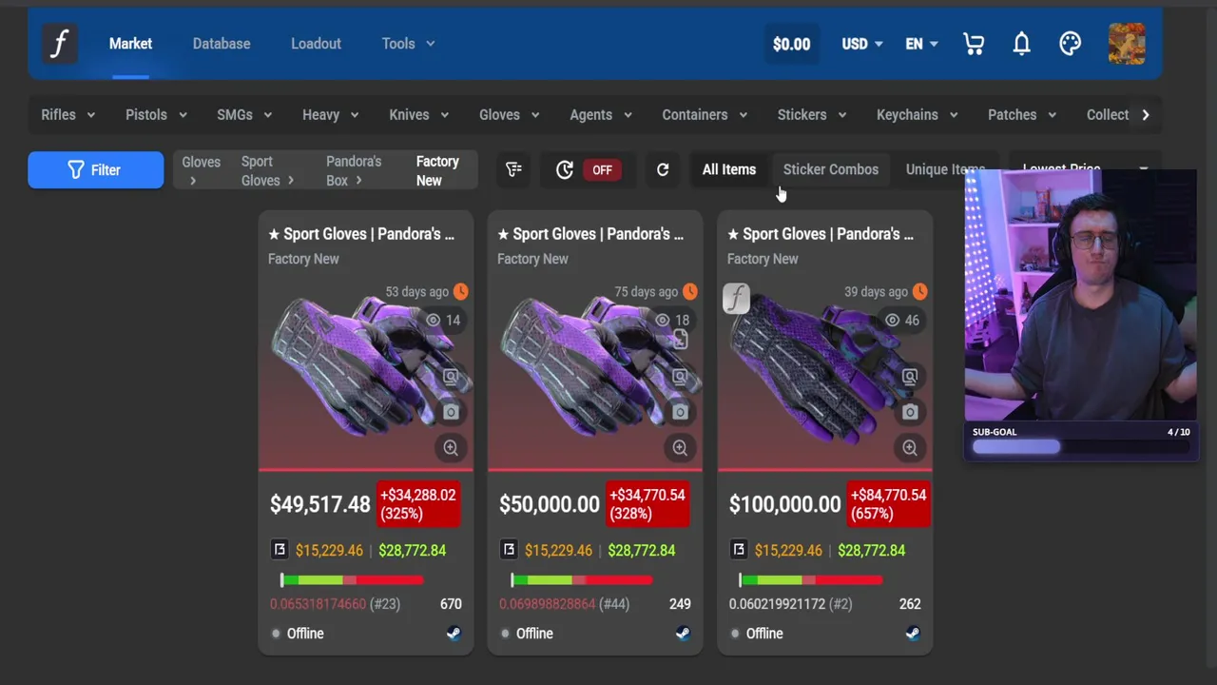The image size is (1217, 685).
Task: Open the EN language dropdown
Action: pos(921,44)
